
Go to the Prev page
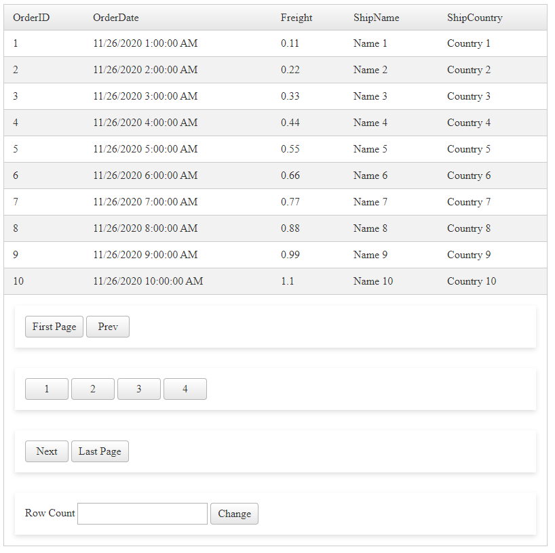pos(108,327)
